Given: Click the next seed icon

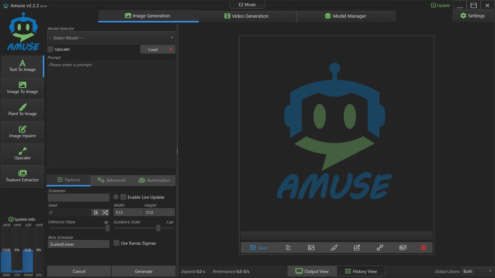Looking at the screenshot, I should point(96,213).
